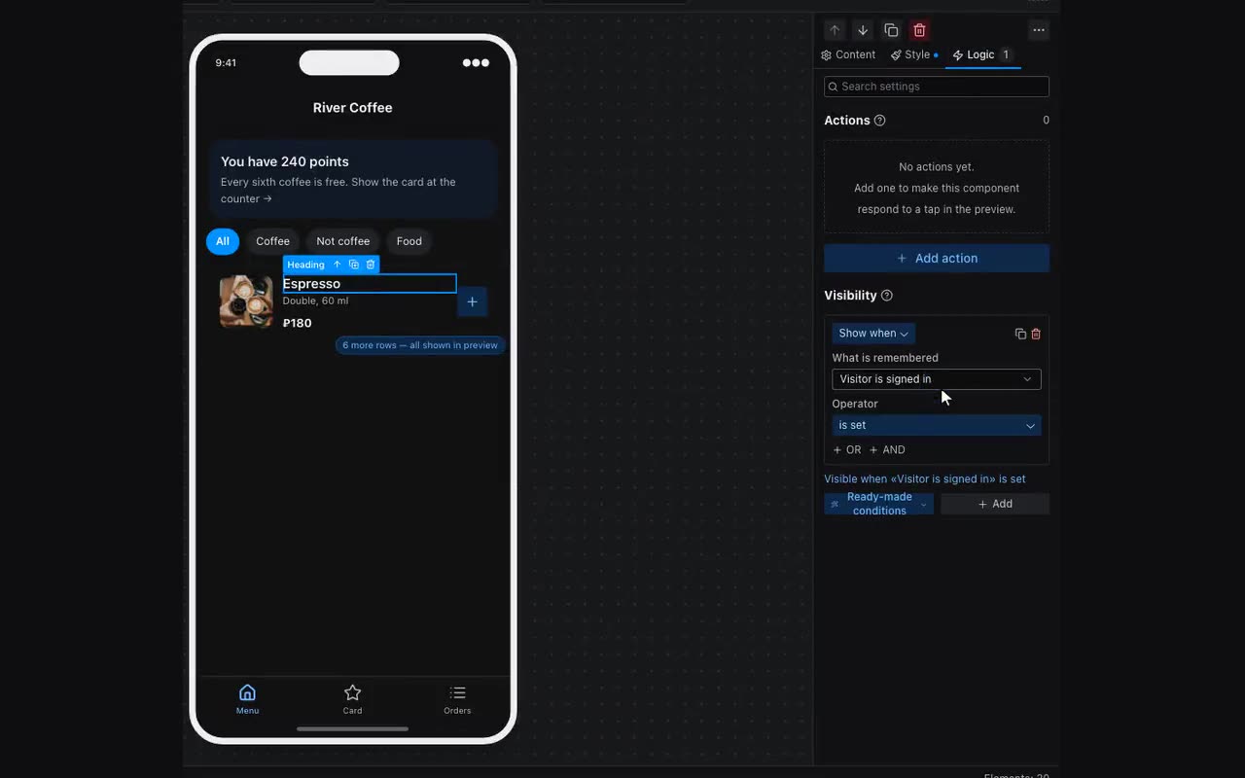Select the Food filter chip
This screenshot has width=1245, height=778.
pyautogui.click(x=409, y=241)
